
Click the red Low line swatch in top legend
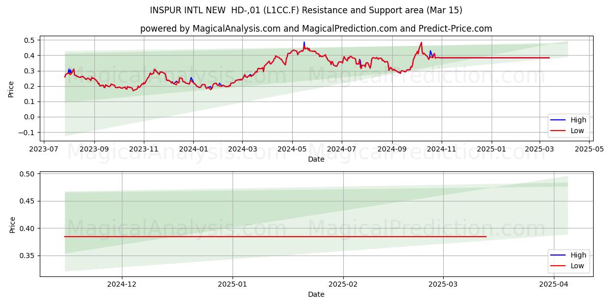tap(559, 131)
